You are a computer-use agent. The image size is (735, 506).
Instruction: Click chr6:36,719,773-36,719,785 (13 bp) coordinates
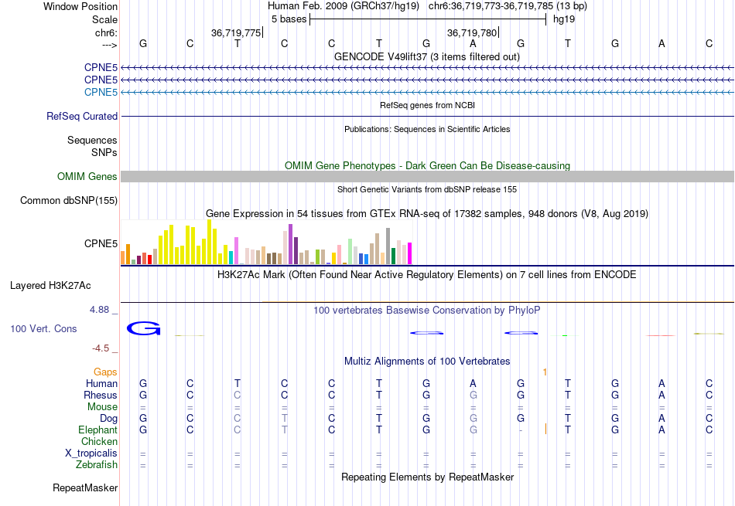(x=508, y=6)
